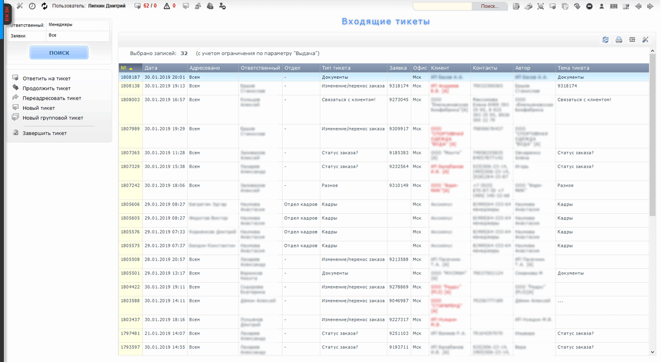Image resolution: width=661 pixels, height=362 pixels.
Task: Click the Поиск... button in top bar
Action: point(490,6)
